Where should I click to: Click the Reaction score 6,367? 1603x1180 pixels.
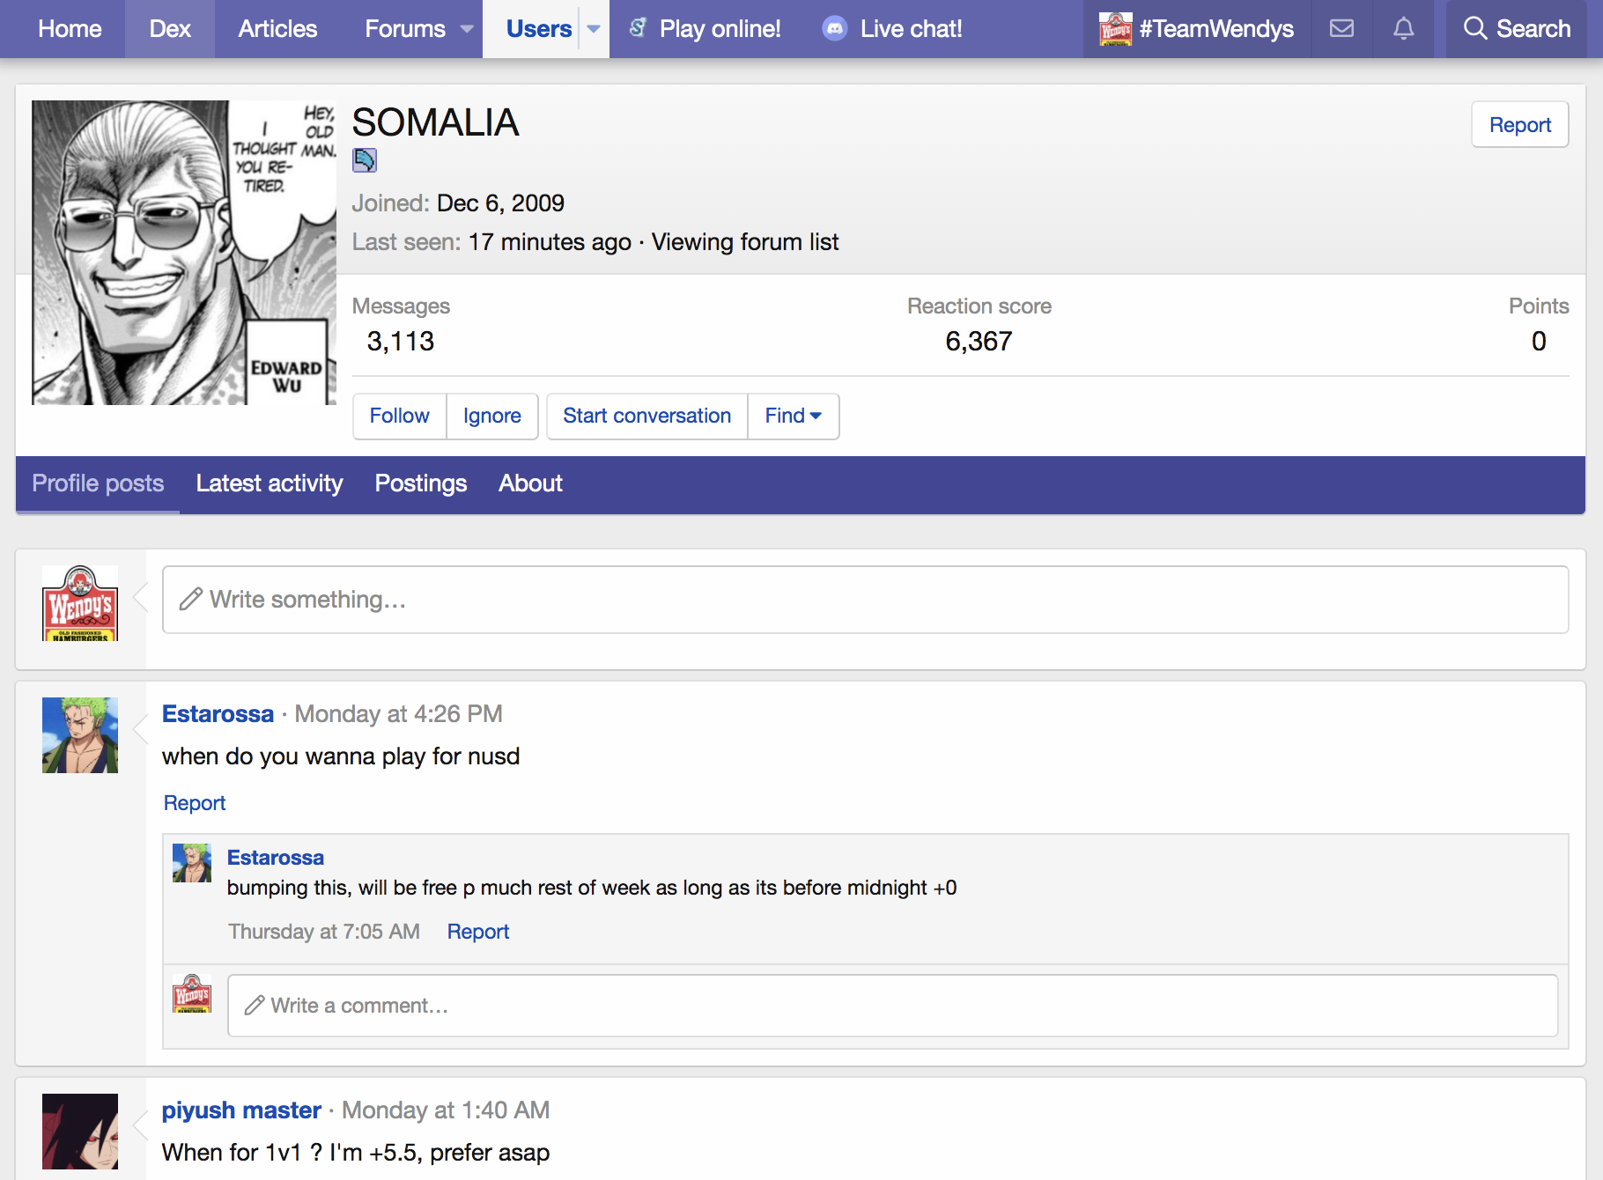pos(979,342)
